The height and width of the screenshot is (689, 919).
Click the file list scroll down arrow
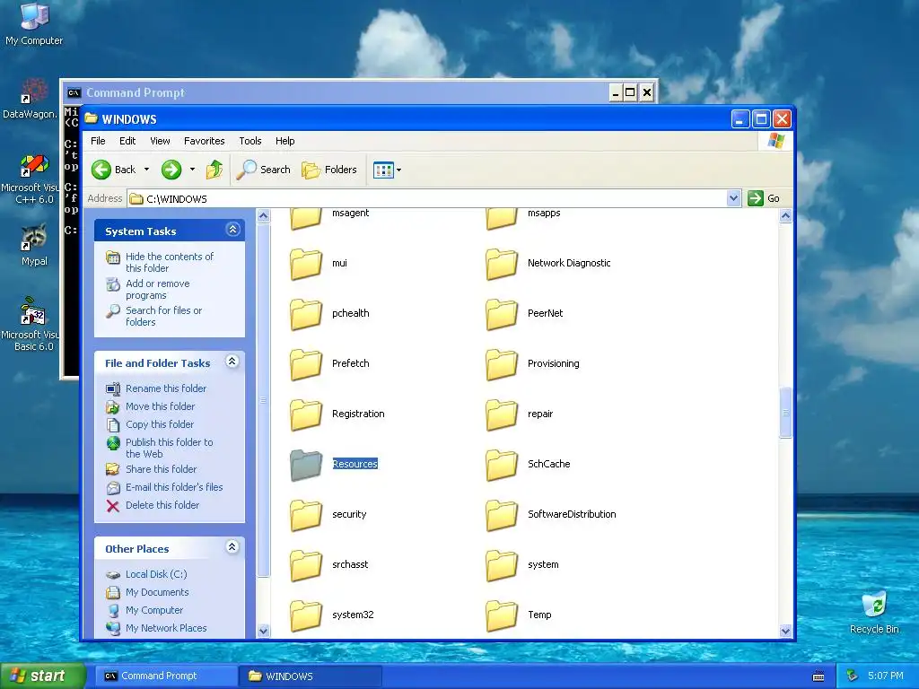(785, 631)
